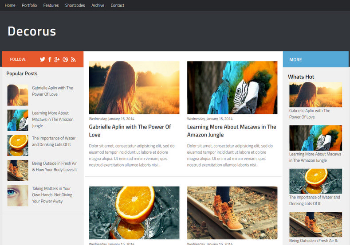Open the Portfolio menu item
The height and width of the screenshot is (245, 350).
click(29, 5)
